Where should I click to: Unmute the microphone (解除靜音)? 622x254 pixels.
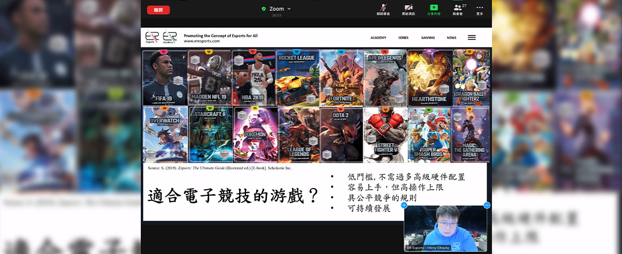(x=383, y=10)
